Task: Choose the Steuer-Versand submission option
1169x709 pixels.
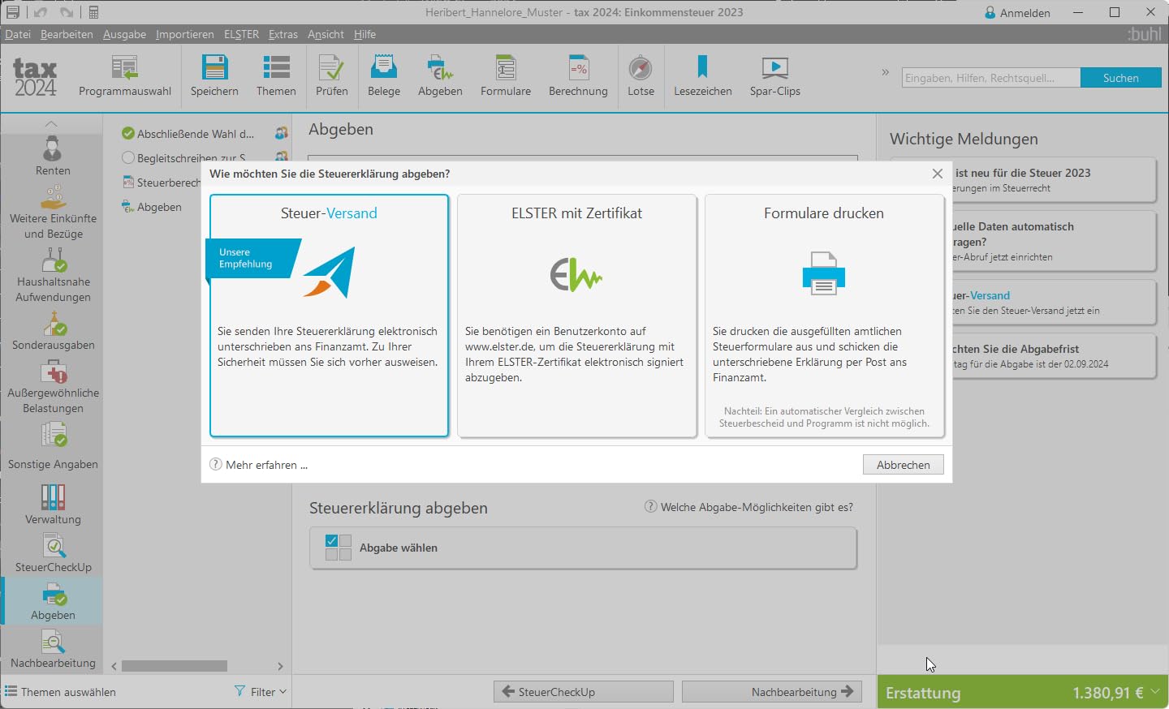Action: pos(329,316)
